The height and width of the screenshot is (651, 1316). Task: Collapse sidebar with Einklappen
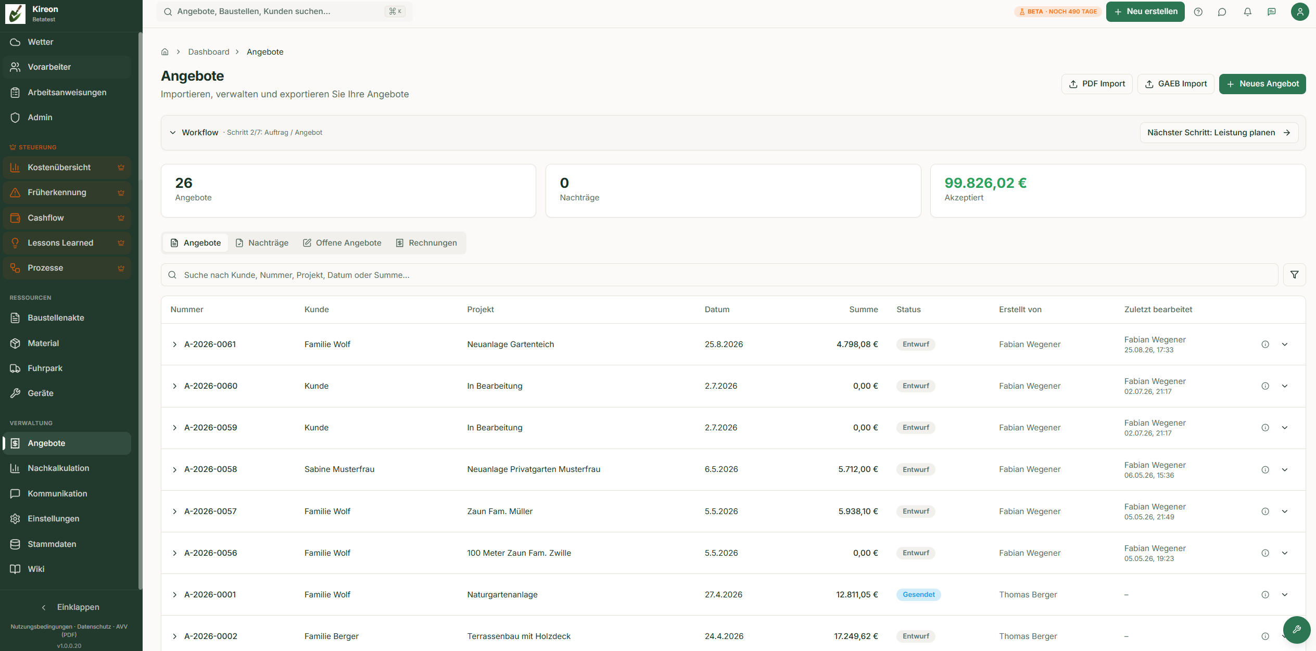(x=70, y=607)
